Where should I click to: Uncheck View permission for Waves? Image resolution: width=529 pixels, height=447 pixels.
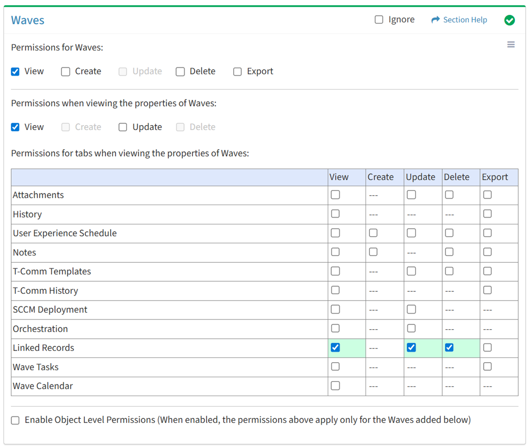coord(16,72)
